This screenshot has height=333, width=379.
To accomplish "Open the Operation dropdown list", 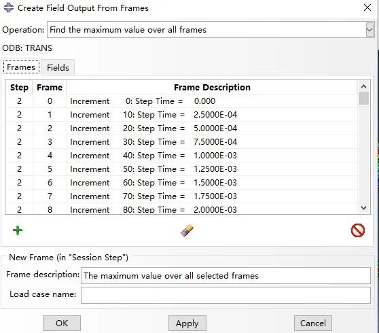I will (369, 30).
